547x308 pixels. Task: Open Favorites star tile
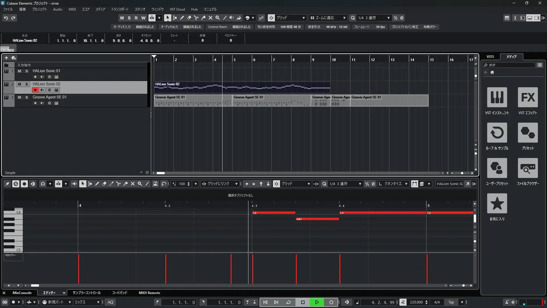pos(497,203)
